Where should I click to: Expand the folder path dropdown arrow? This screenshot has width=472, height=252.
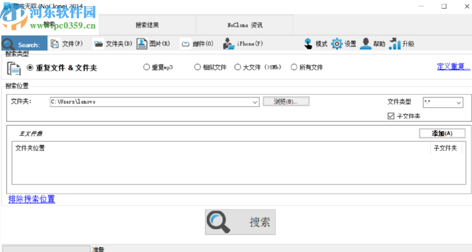(255, 102)
